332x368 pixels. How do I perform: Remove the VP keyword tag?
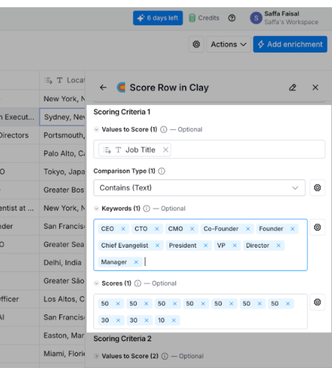[x=235, y=245]
